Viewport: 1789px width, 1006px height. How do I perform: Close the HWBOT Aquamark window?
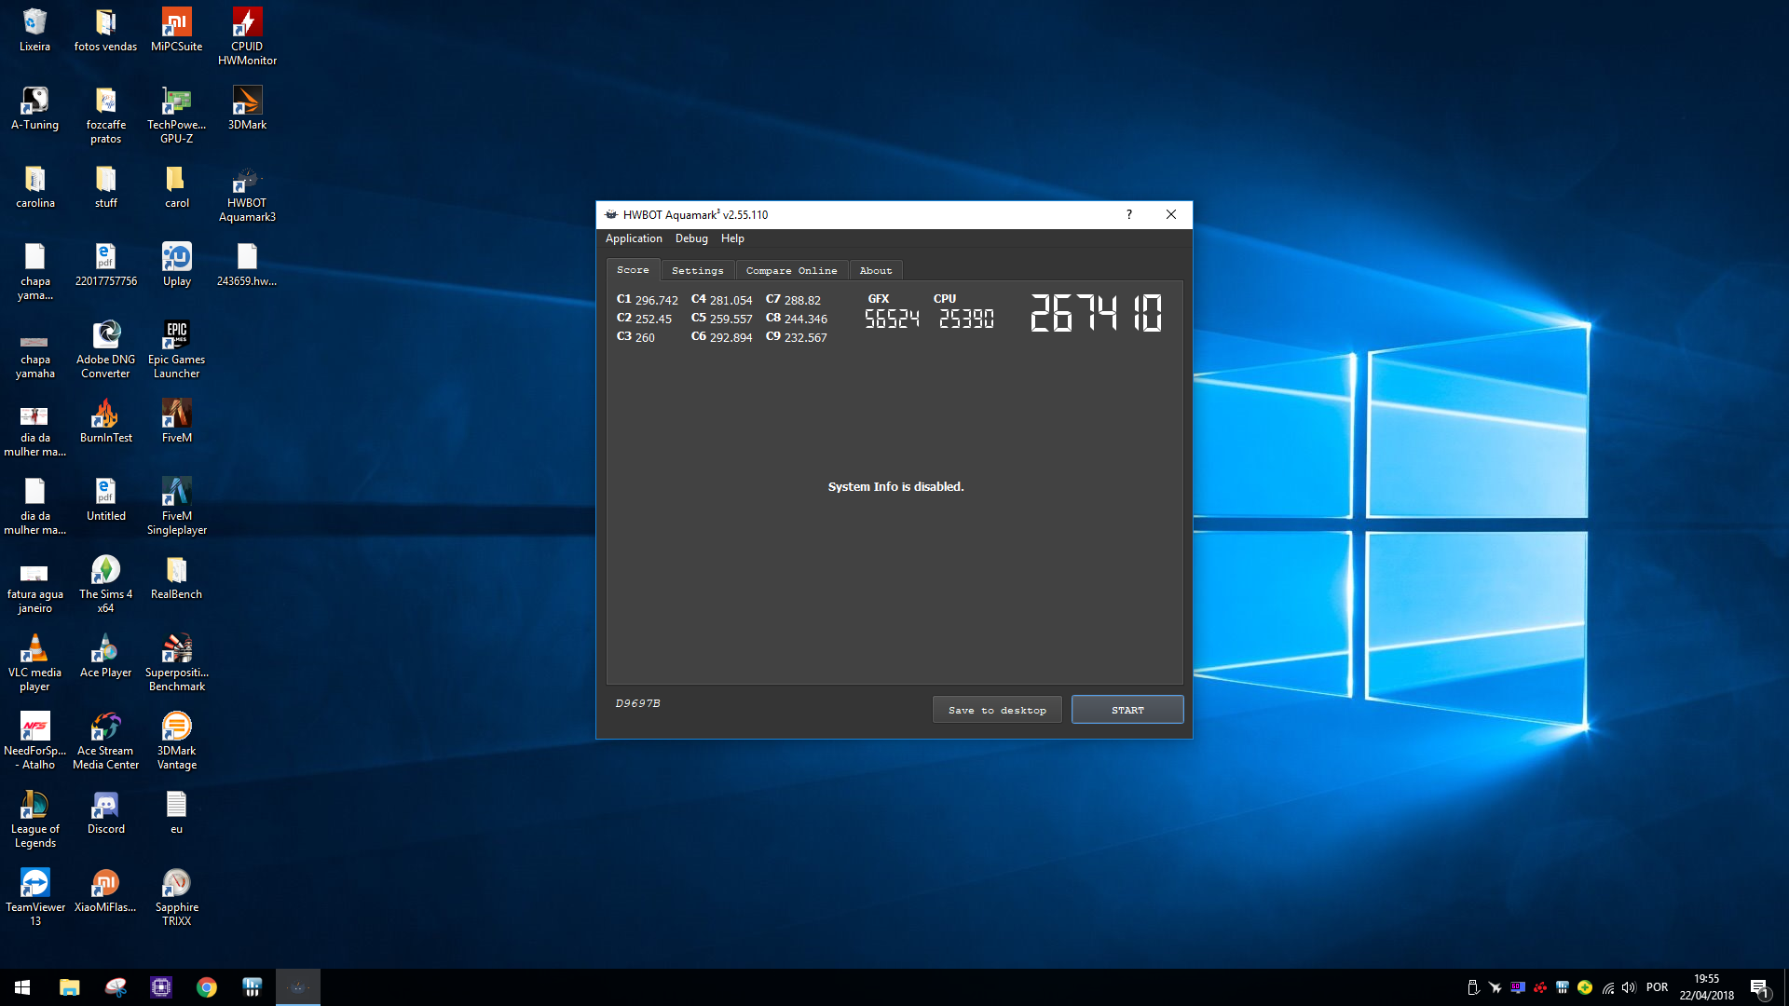pyautogui.click(x=1170, y=214)
